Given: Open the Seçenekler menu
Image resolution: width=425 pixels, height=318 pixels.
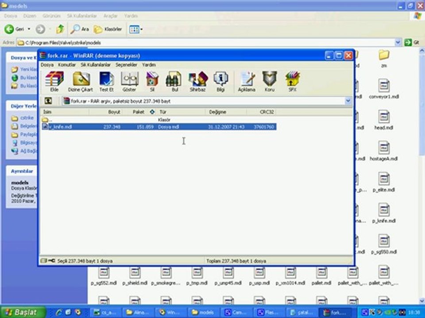Looking at the screenshot, I should pos(126,64).
